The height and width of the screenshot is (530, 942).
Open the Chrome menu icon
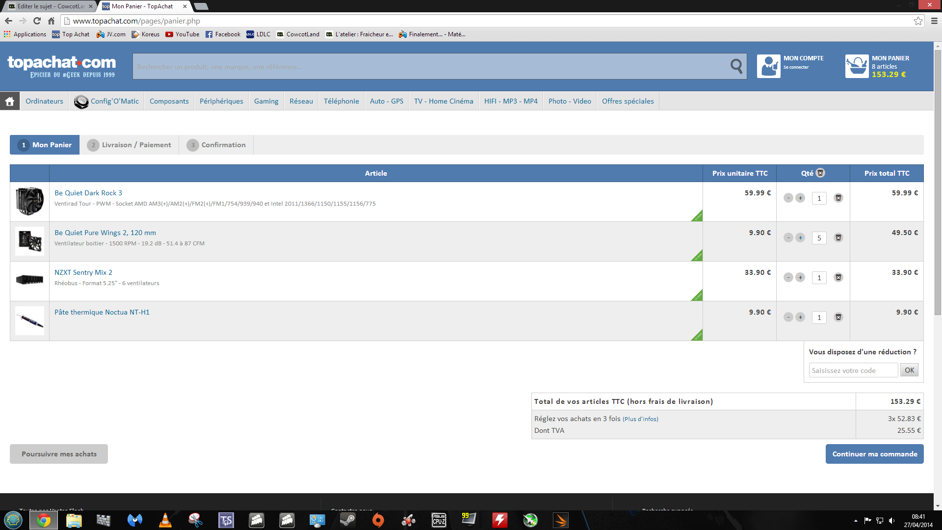tap(934, 21)
